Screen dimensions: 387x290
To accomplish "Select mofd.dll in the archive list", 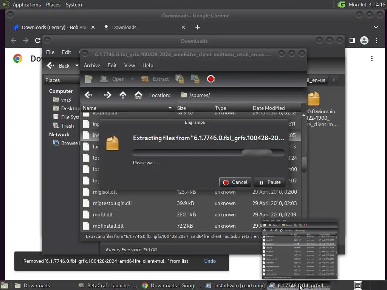I will tap(190, 214).
